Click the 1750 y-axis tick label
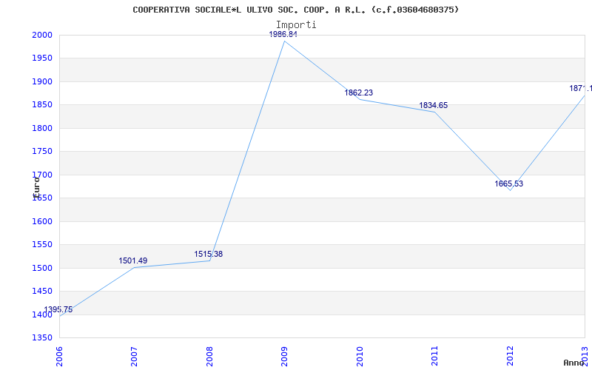The width and height of the screenshot is (592, 370). 43,152
